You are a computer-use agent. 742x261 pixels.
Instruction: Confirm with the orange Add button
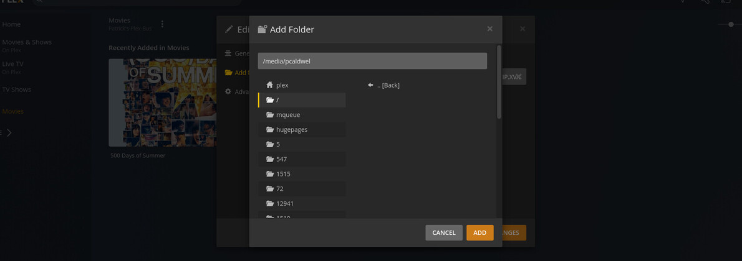click(479, 232)
